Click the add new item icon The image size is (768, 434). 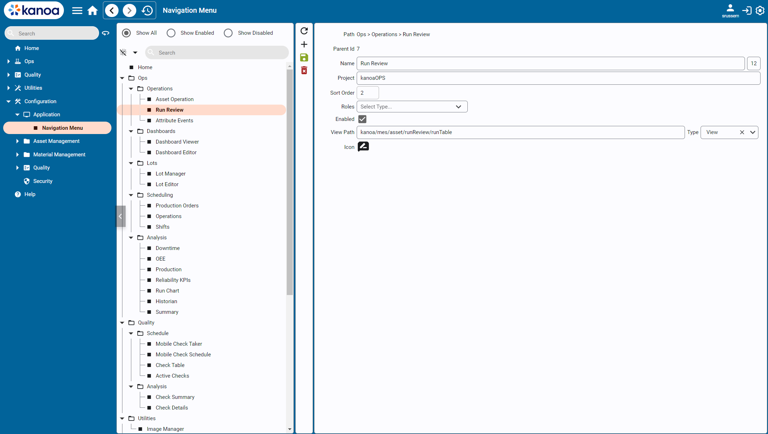point(305,44)
